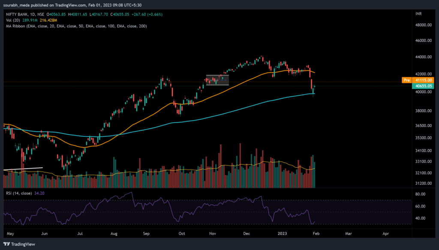Click the Jun label on time axis
The width and height of the screenshot is (439, 250).
pyautogui.click(x=44, y=233)
